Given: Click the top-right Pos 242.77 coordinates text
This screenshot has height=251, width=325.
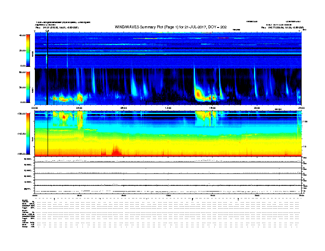Looking at the screenshot, I should click(x=282, y=27).
